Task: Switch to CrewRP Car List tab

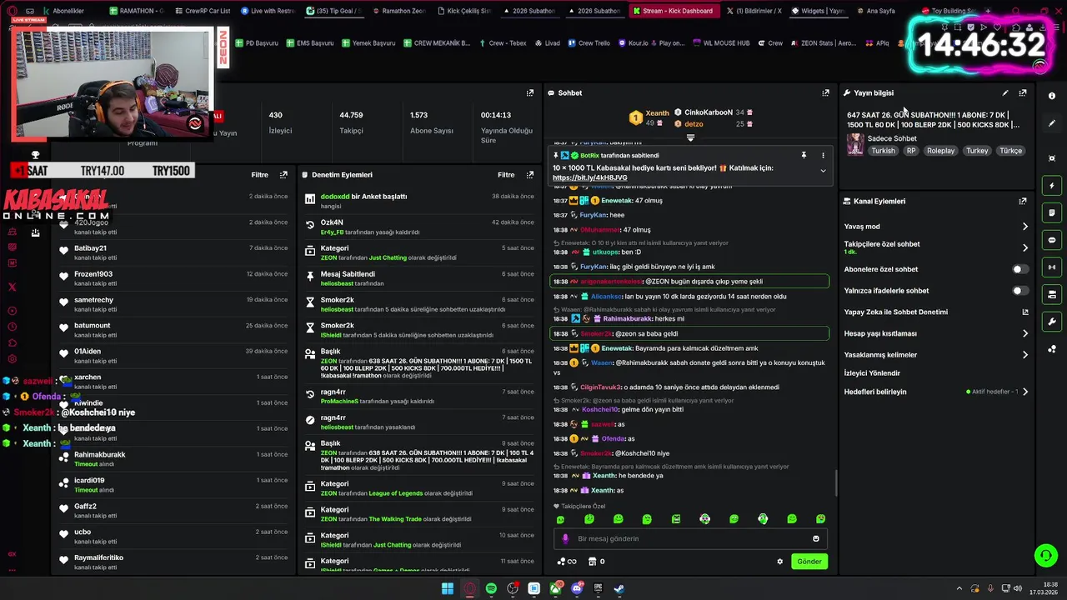Action: (201, 11)
